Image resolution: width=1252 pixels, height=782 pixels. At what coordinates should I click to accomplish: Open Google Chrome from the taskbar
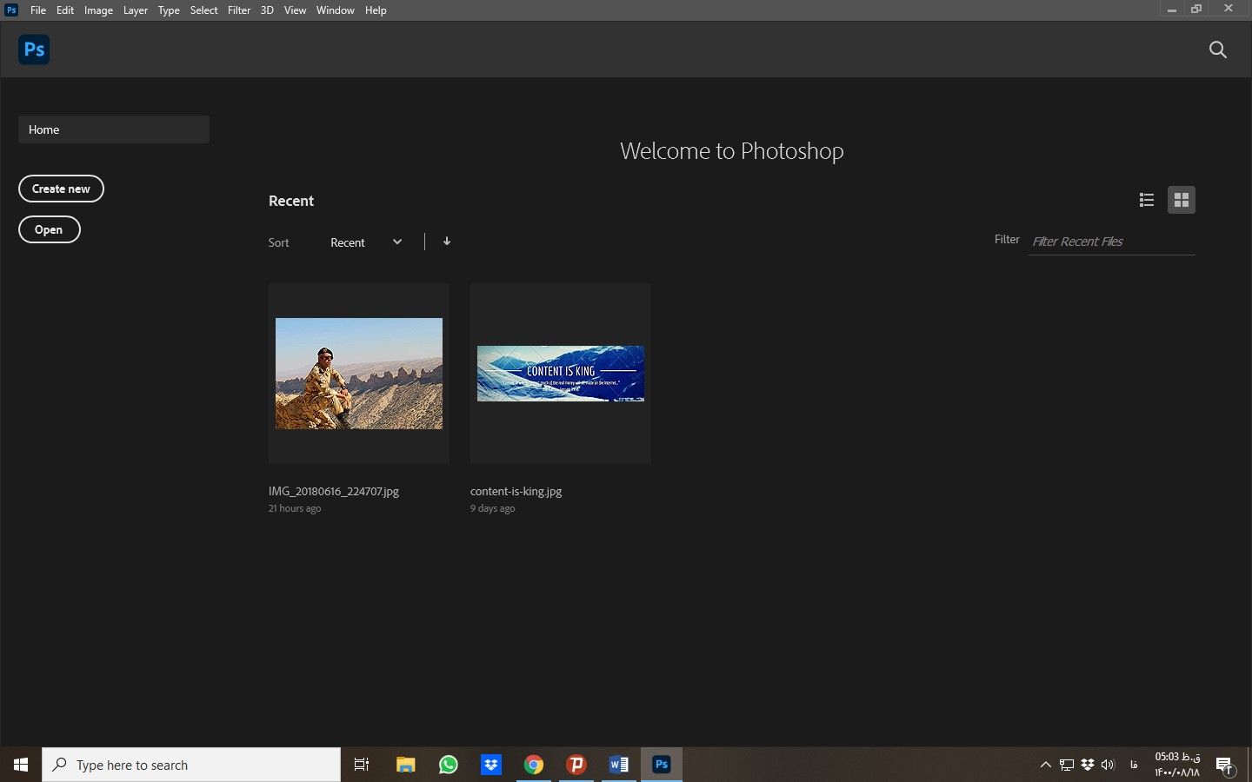tap(534, 765)
